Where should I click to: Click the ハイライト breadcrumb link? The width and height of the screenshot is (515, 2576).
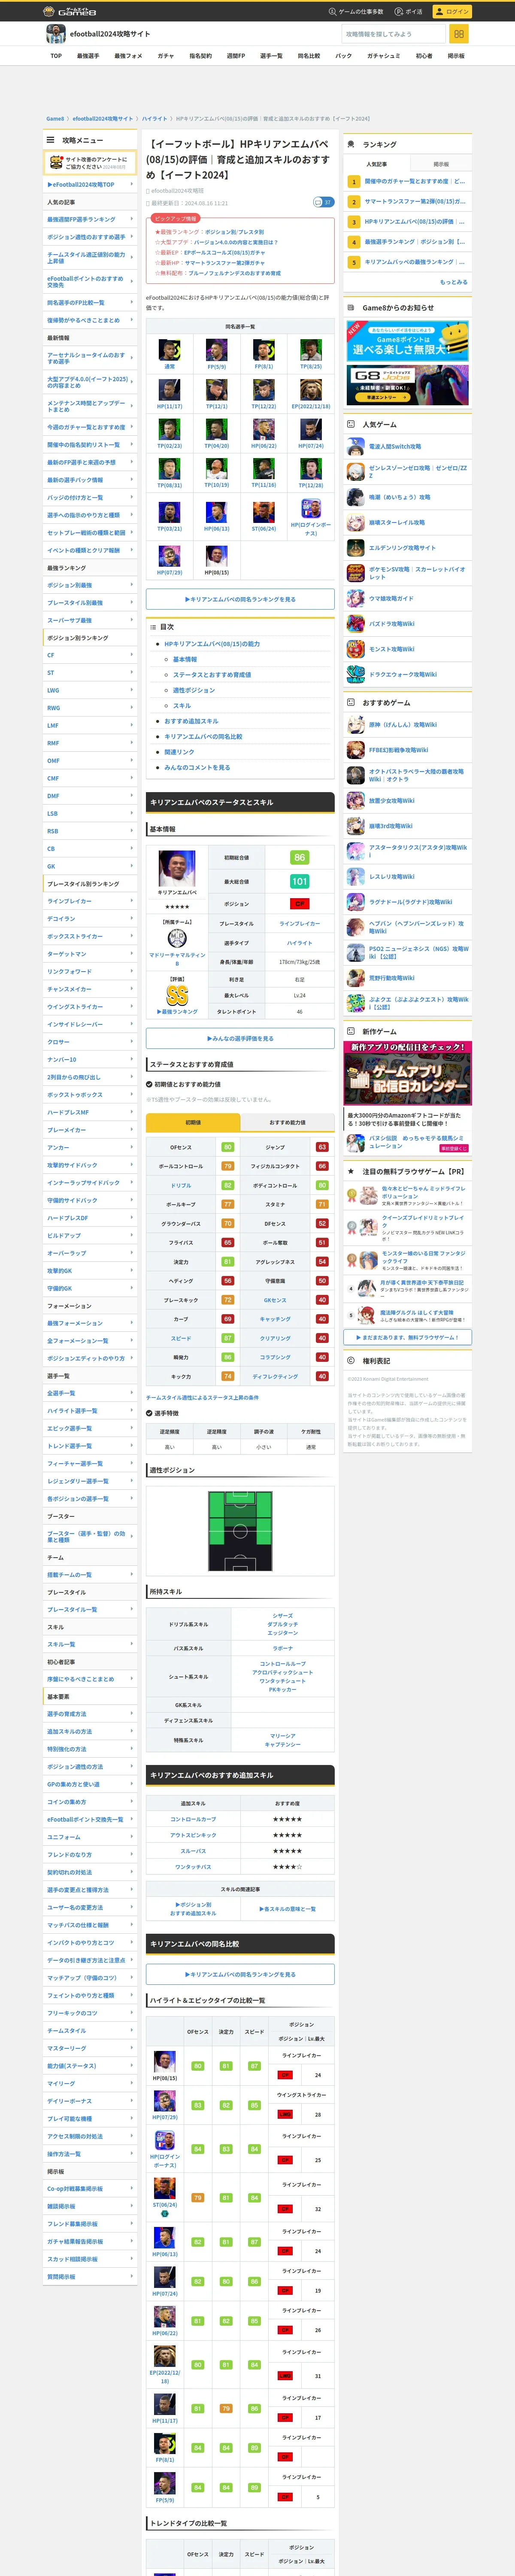click(154, 118)
